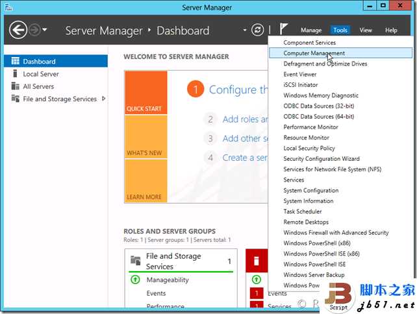Expand File and Storage Services arrow

pyautogui.click(x=104, y=99)
